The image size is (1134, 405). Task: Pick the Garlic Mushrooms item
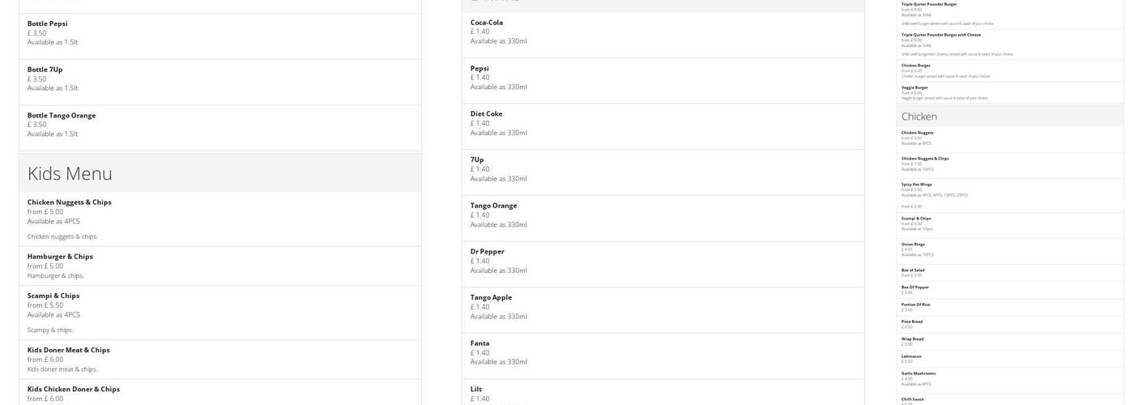918,373
